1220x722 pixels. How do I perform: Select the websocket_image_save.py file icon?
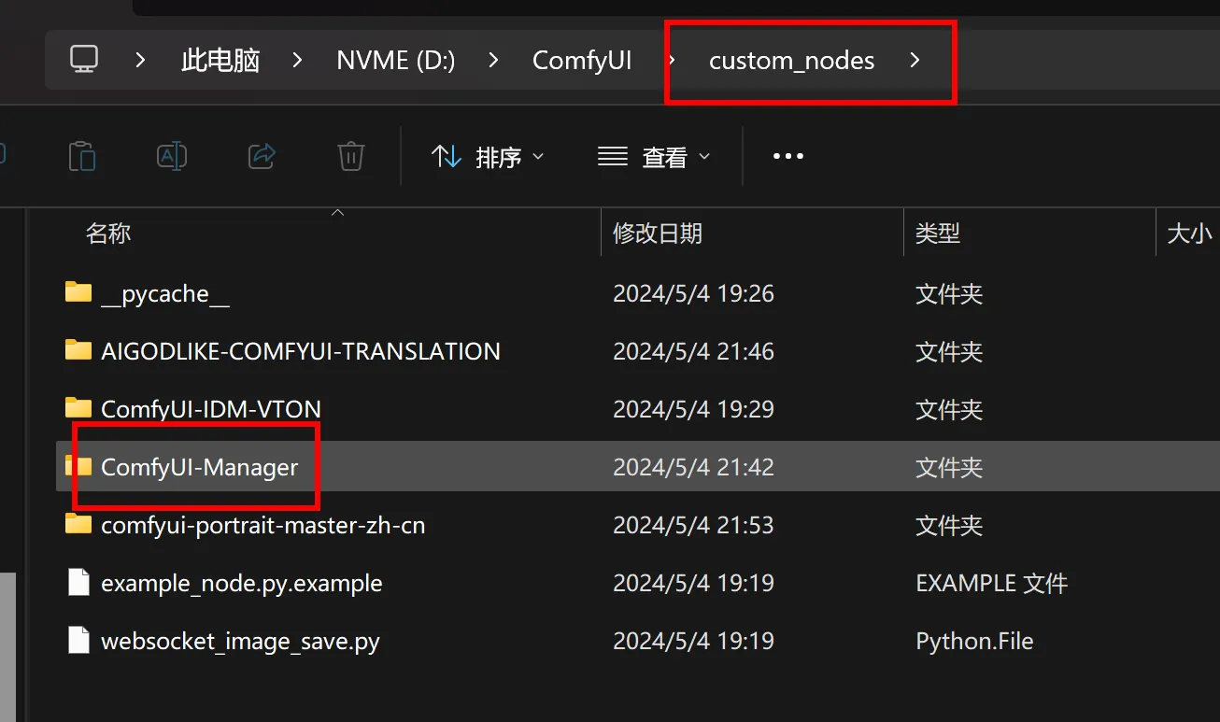coord(79,641)
